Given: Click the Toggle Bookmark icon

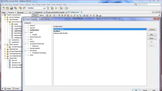Looking at the screenshot, I should pos(80,15).
